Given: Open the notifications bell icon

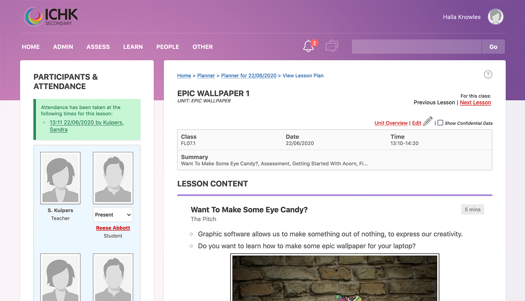Looking at the screenshot, I should tap(309, 46).
